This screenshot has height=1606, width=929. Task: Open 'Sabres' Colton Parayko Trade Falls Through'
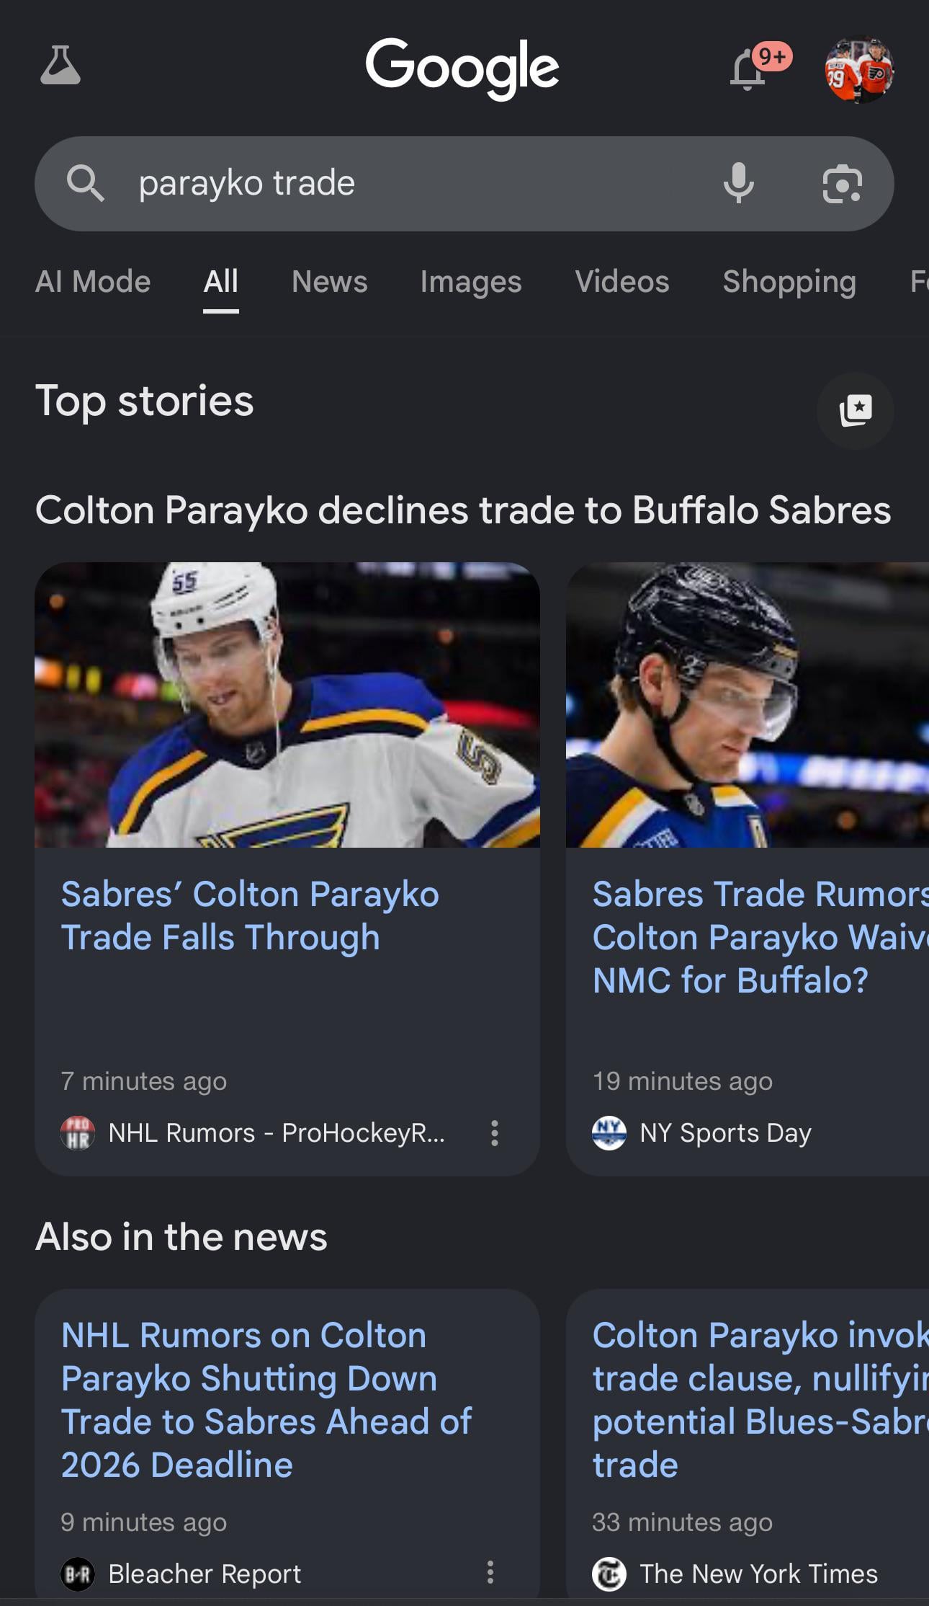click(x=249, y=915)
